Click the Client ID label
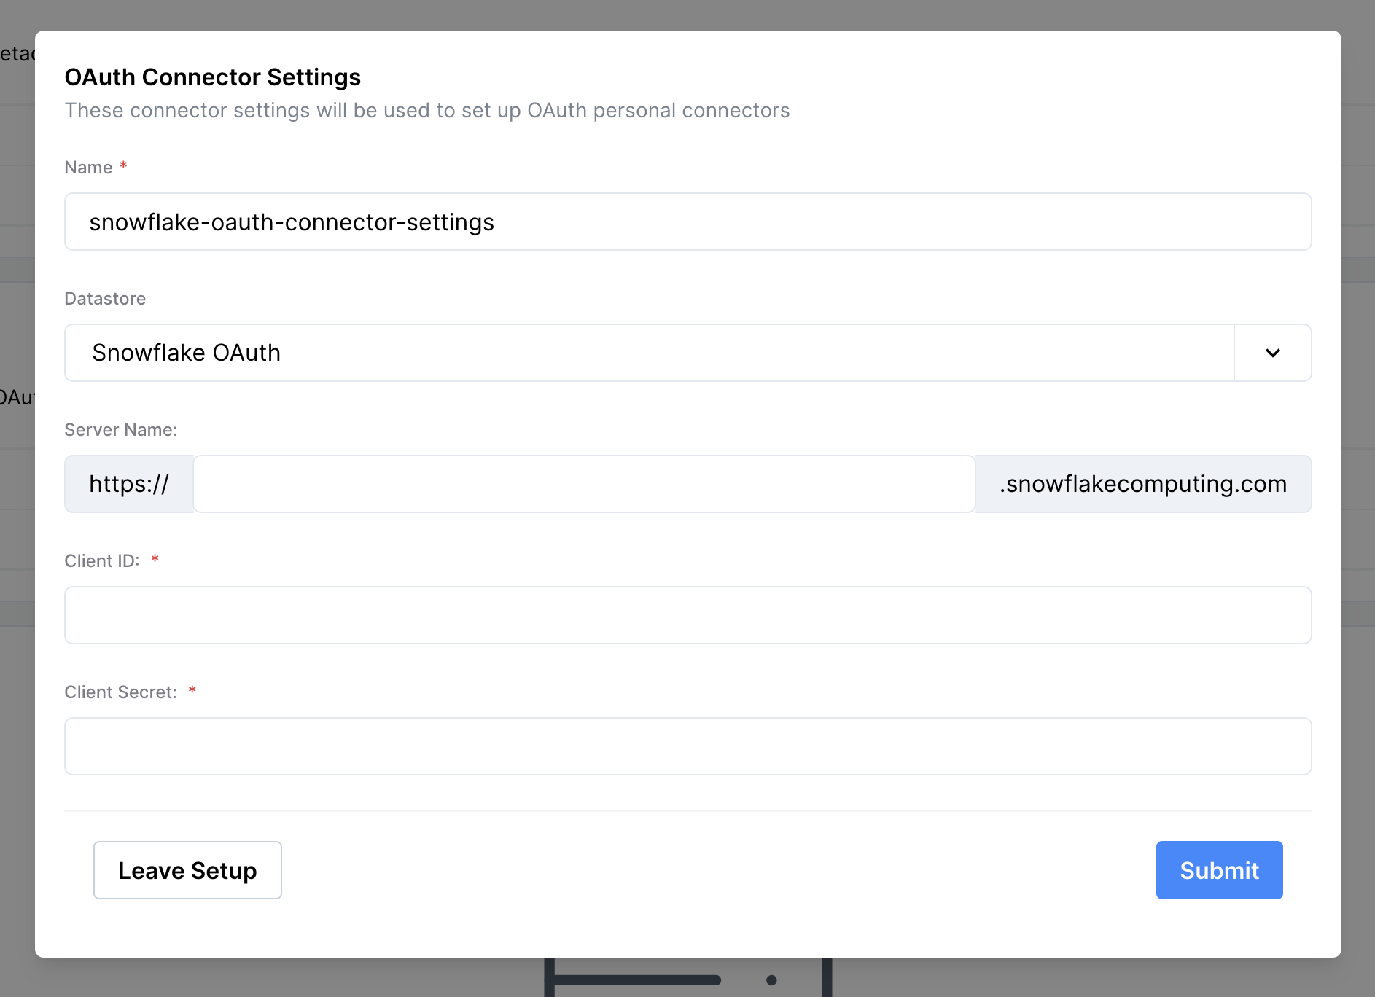Image resolution: width=1375 pixels, height=997 pixels. [x=102, y=561]
